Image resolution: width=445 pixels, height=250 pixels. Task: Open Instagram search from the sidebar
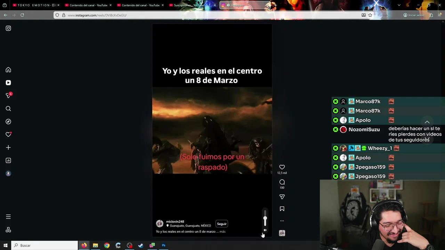coord(8,109)
